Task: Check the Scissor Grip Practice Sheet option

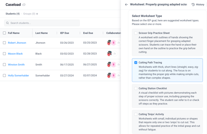Action: 136,33
